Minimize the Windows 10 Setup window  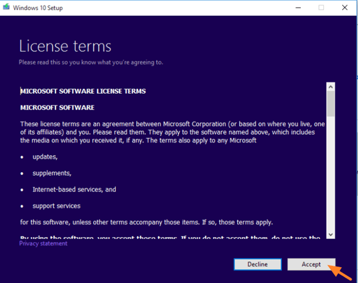point(298,8)
